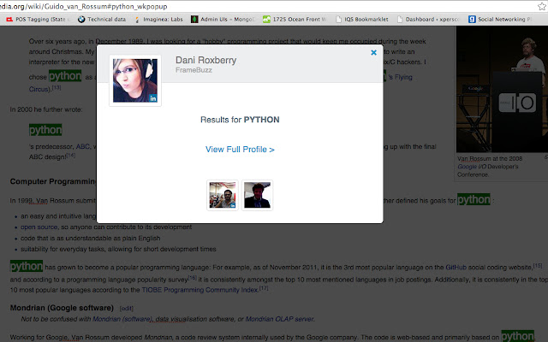Open the 's Flying Circus link
548x342 pixels.
tap(401, 77)
